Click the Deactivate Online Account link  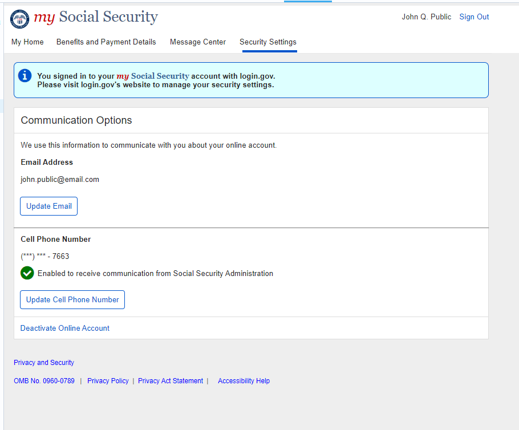[x=65, y=328]
